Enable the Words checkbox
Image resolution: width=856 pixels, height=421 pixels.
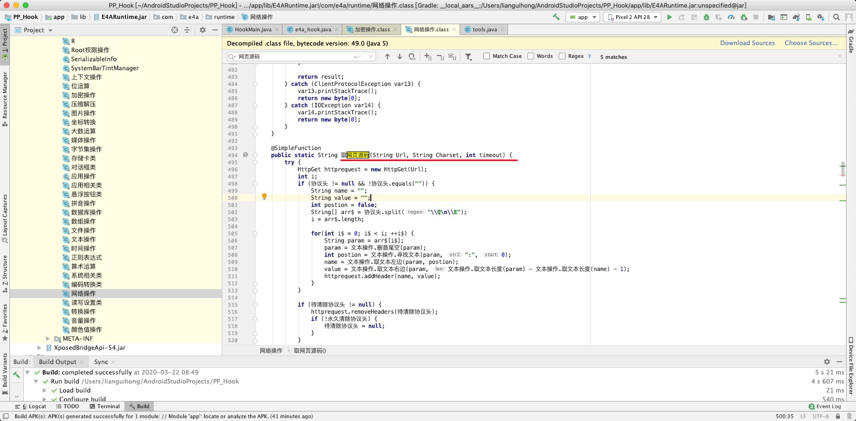(531, 56)
